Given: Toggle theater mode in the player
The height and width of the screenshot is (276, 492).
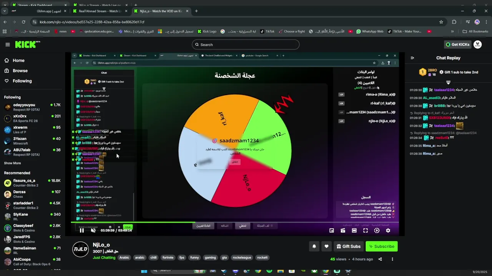Looking at the screenshot, I should [x=354, y=230].
